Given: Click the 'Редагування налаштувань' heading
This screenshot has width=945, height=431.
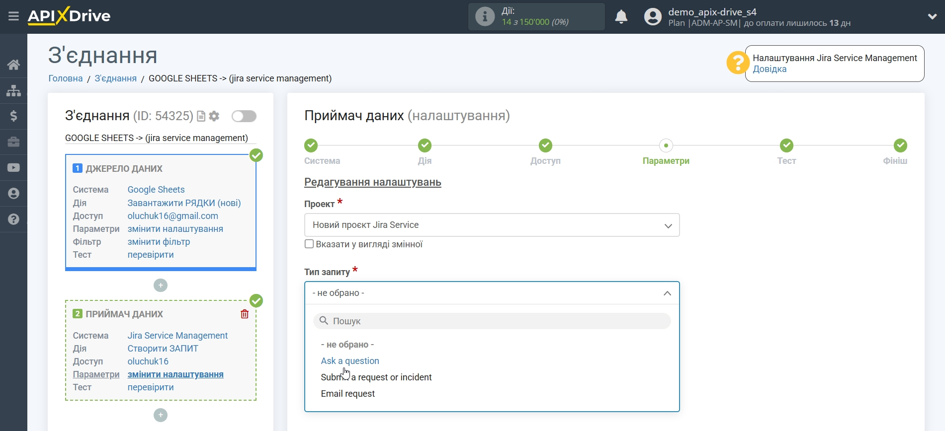Looking at the screenshot, I should pos(372,182).
